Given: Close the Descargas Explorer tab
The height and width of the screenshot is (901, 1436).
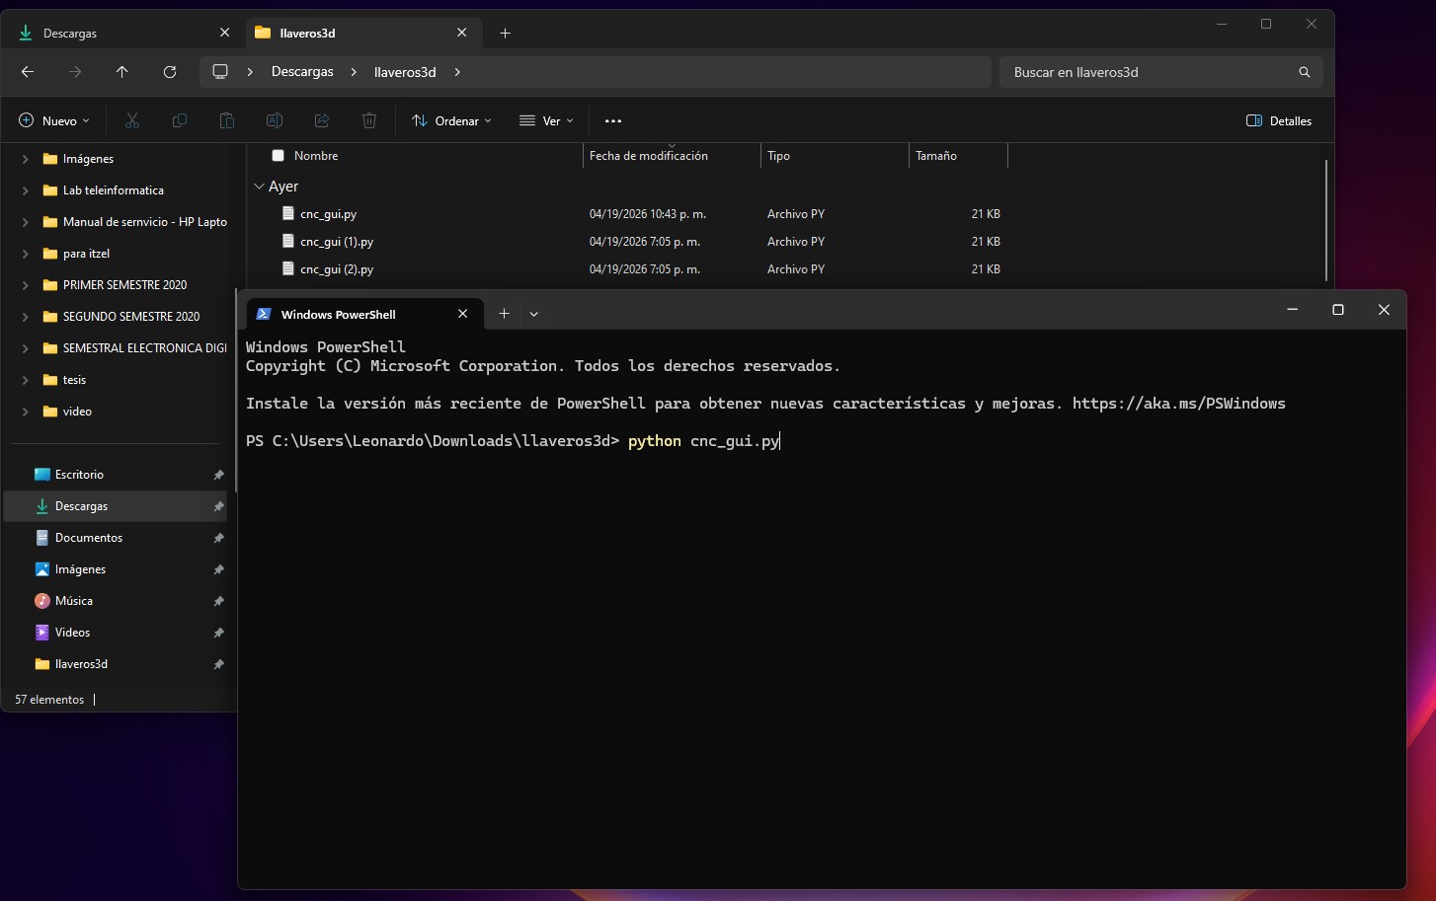Looking at the screenshot, I should (x=224, y=33).
